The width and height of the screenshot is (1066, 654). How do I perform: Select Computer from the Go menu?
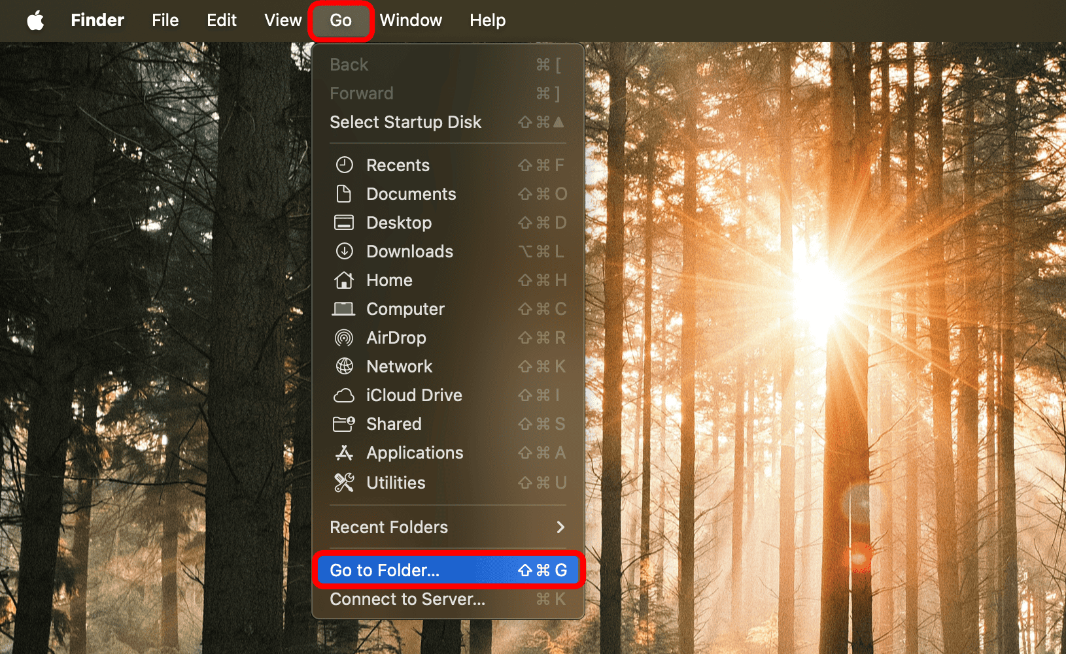405,309
